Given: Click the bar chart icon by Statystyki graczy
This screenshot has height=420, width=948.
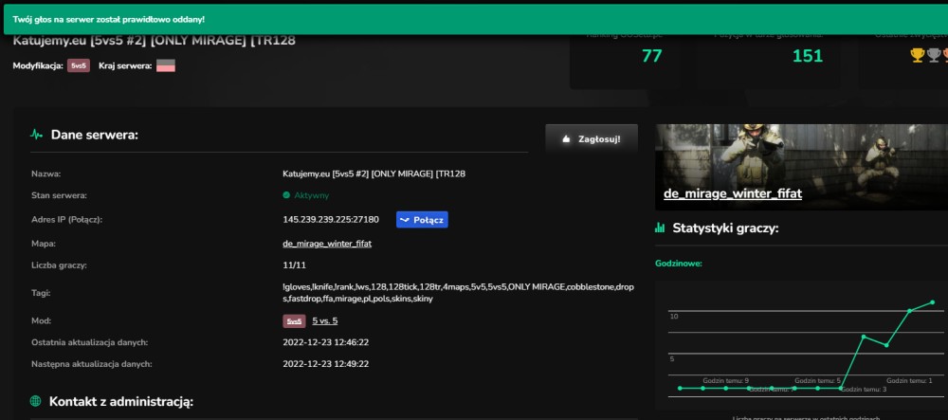Looking at the screenshot, I should 660,228.
